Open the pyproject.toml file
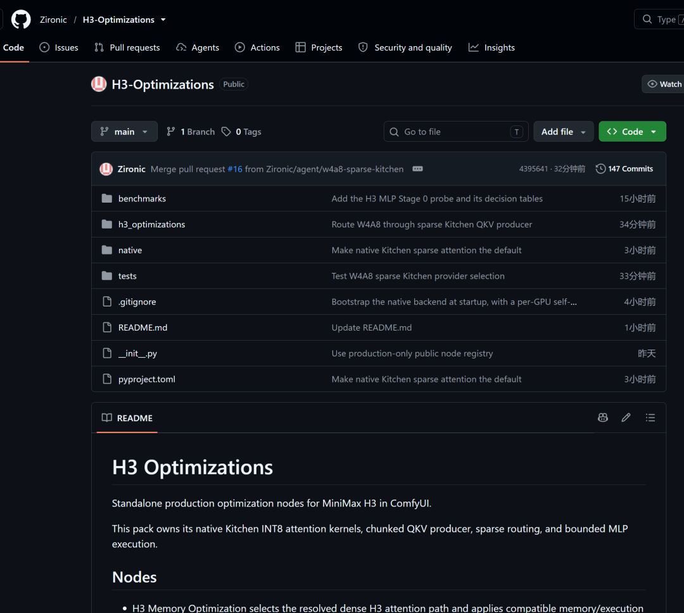684x613 pixels. coord(146,379)
